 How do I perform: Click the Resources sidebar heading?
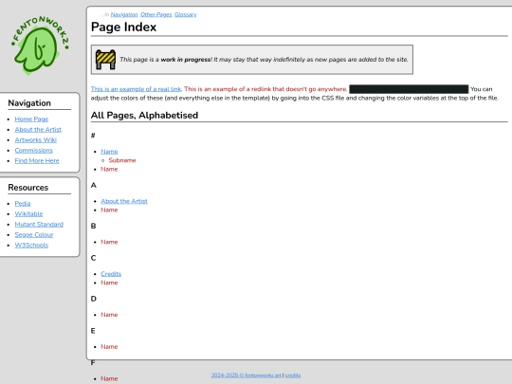coord(28,188)
